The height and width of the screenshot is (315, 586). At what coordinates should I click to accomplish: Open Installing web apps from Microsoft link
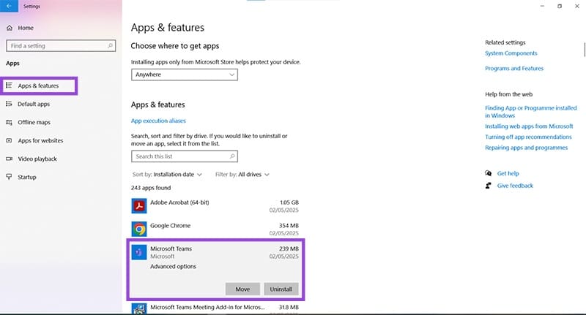point(529,126)
